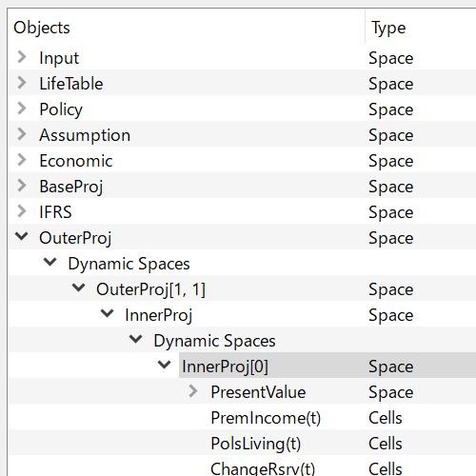Select the ChangeRsrv(t) cells item
Viewport: 476px width, 476px height.
[x=263, y=468]
